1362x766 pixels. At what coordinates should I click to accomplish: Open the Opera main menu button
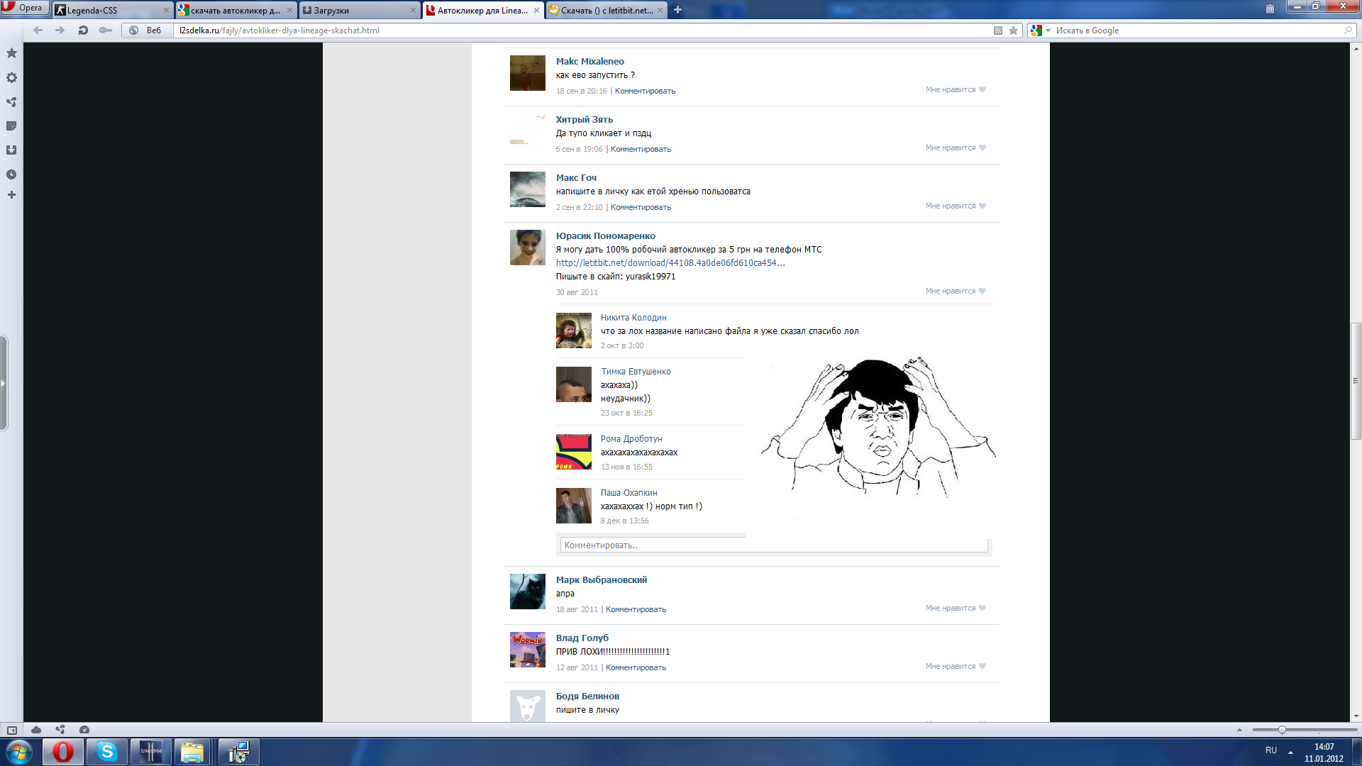pos(24,8)
